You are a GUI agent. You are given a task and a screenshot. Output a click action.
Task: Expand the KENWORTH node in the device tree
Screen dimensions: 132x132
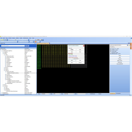(x=6, y=76)
